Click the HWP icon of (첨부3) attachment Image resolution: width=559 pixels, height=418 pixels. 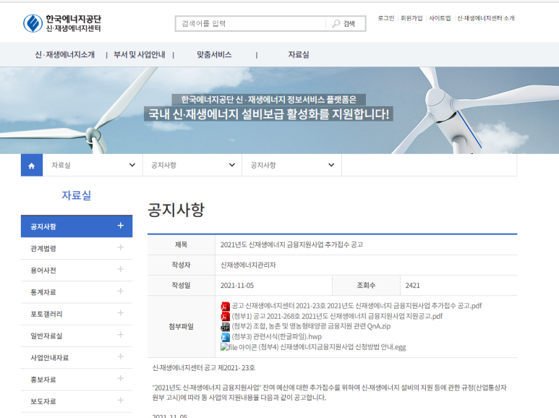tap(225, 337)
